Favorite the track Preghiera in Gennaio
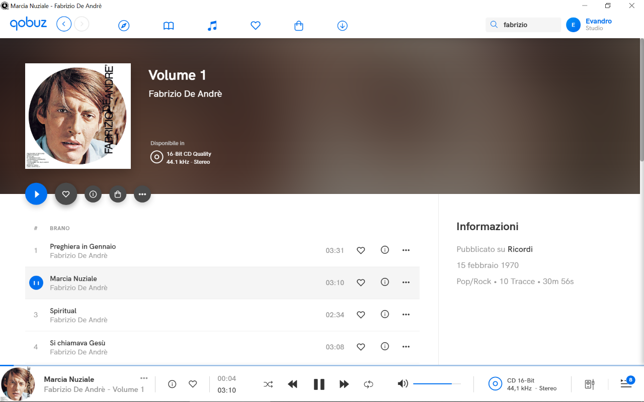The image size is (644, 402). (x=361, y=250)
